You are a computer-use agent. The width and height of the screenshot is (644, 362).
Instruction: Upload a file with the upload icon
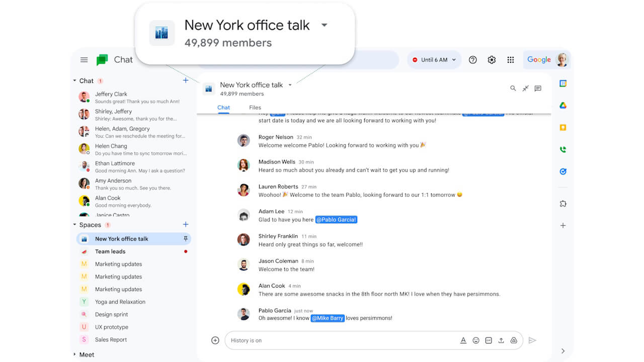[501, 340]
